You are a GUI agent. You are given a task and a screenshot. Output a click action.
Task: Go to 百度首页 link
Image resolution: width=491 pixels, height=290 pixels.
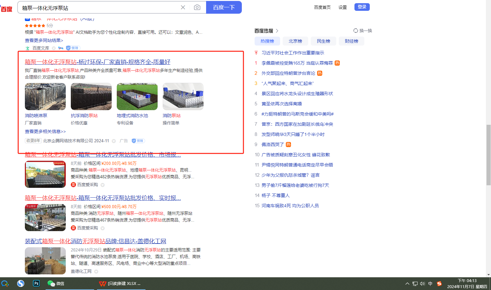tap(322, 7)
